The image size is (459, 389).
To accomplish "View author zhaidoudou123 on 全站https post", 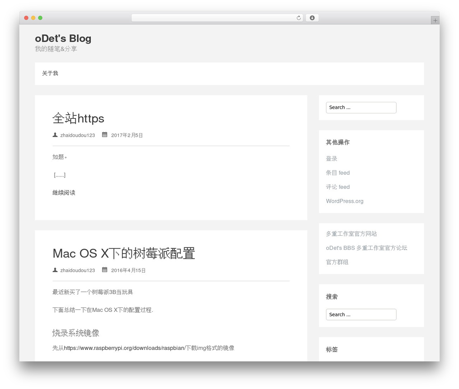I will pos(77,135).
